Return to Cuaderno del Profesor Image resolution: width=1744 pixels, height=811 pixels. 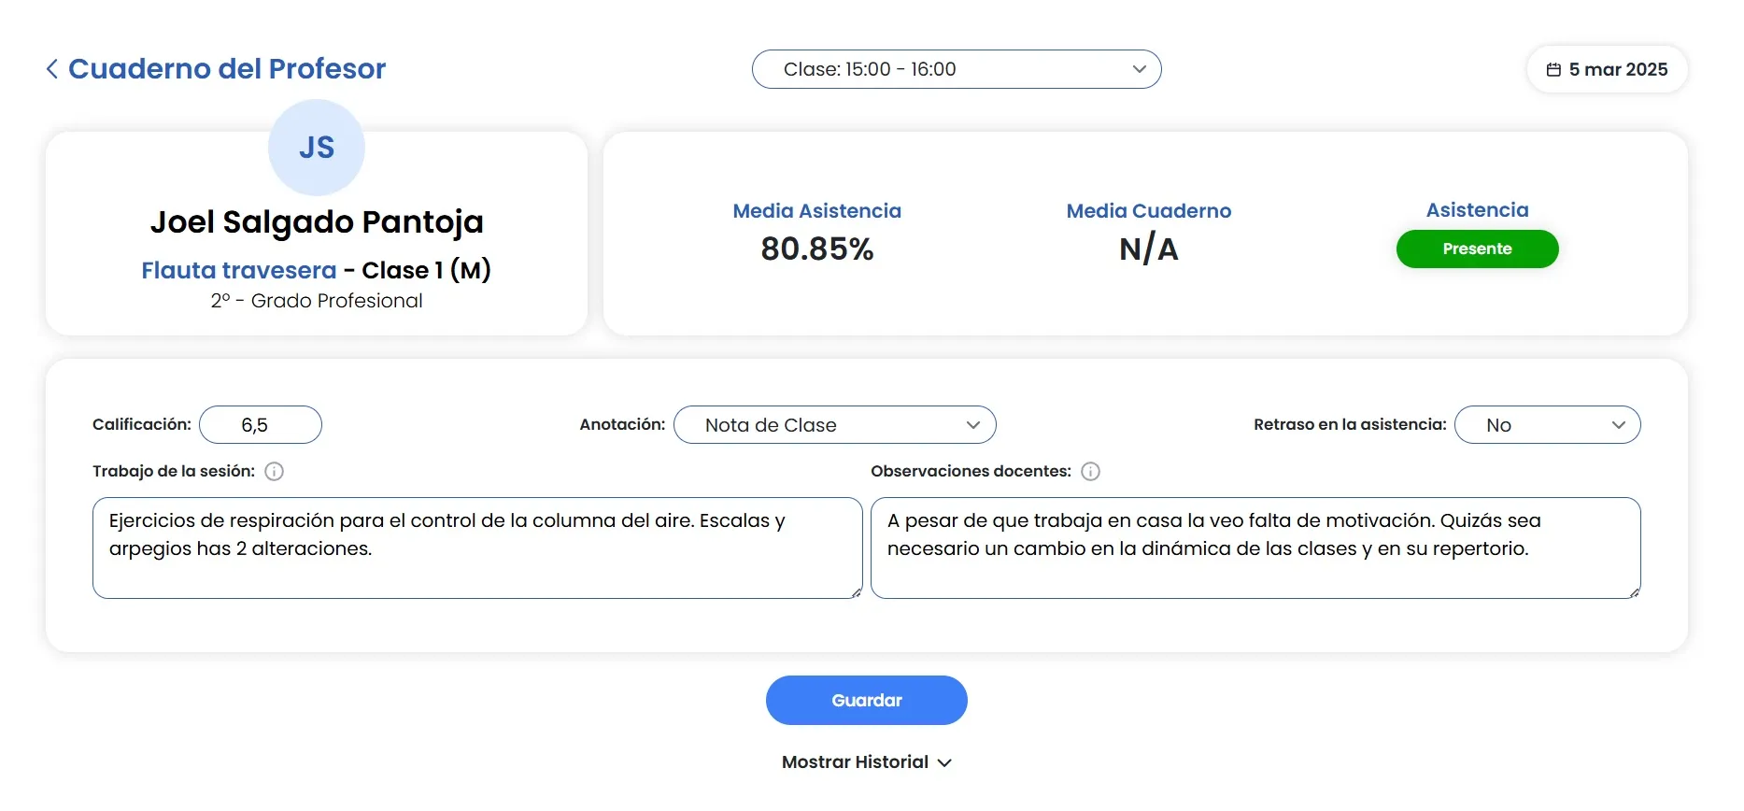[226, 68]
